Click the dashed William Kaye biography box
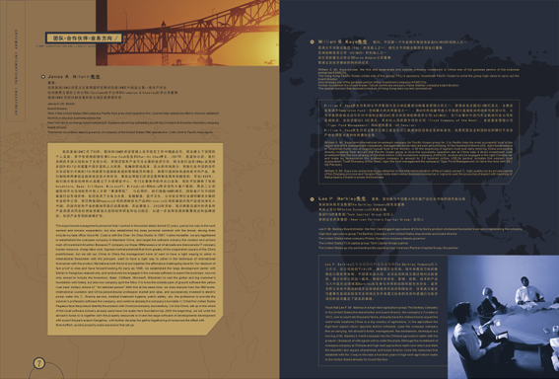Viewport: 559px width, 379px height. point(419,142)
